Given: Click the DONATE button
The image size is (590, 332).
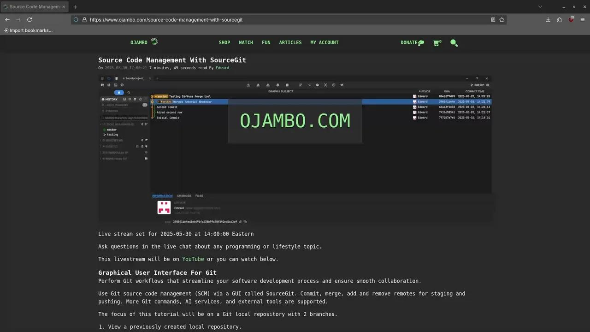Looking at the screenshot, I should 409,42.
